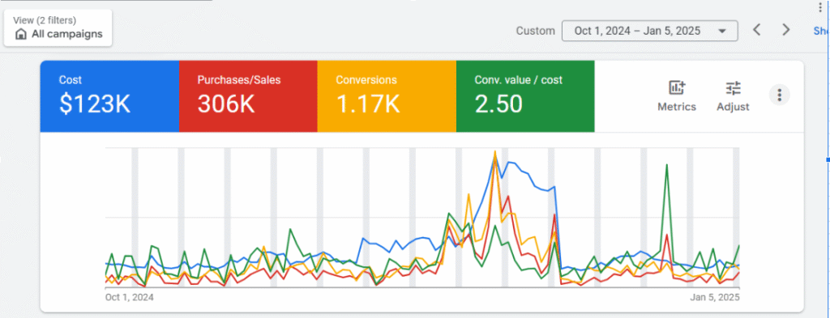Click the Oct 1, 2024 axis label
Viewport: 830px width, 318px height.
tap(130, 298)
